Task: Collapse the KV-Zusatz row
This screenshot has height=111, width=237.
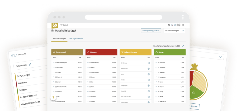Action: 54,67
